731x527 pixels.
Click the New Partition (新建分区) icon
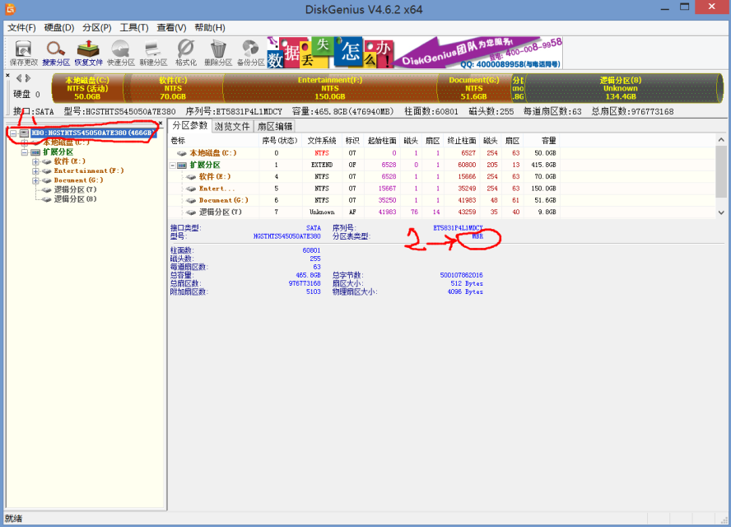pyautogui.click(x=153, y=54)
